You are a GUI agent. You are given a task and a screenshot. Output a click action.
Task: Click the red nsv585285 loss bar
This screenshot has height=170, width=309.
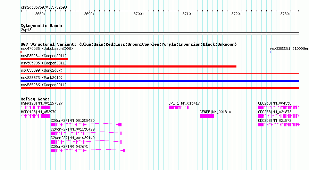click(x=128, y=66)
